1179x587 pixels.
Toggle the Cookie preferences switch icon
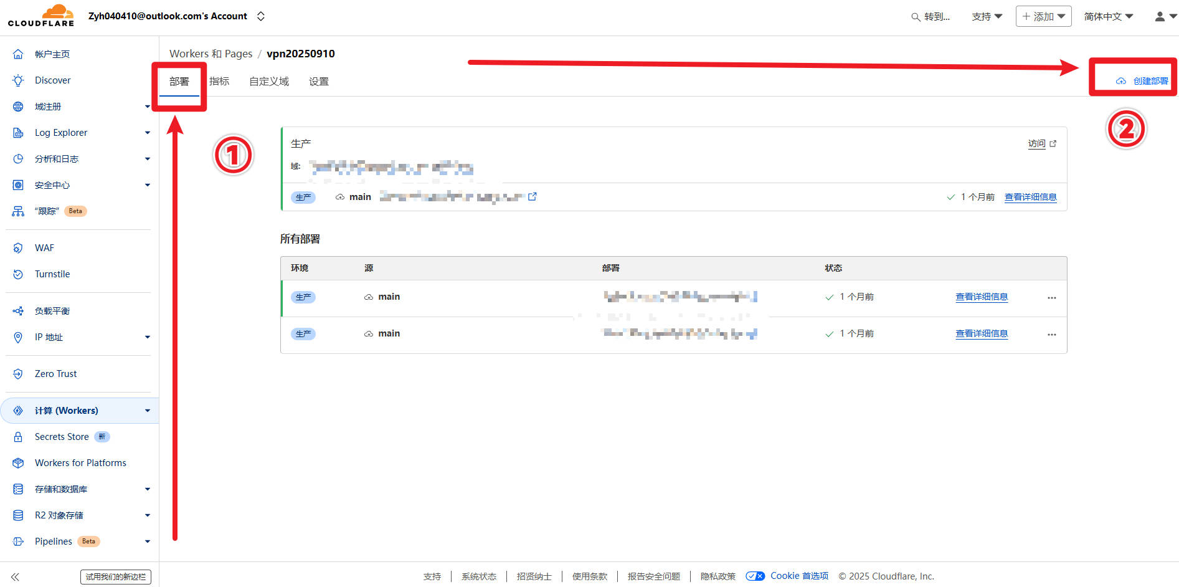(x=755, y=576)
